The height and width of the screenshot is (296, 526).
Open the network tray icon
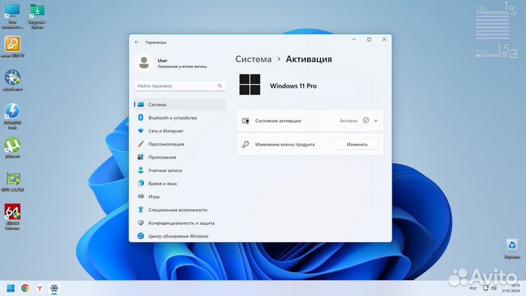pyautogui.click(x=485, y=288)
